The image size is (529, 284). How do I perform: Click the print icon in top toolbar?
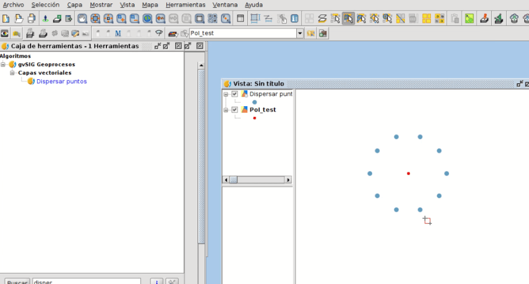[x=32, y=19]
